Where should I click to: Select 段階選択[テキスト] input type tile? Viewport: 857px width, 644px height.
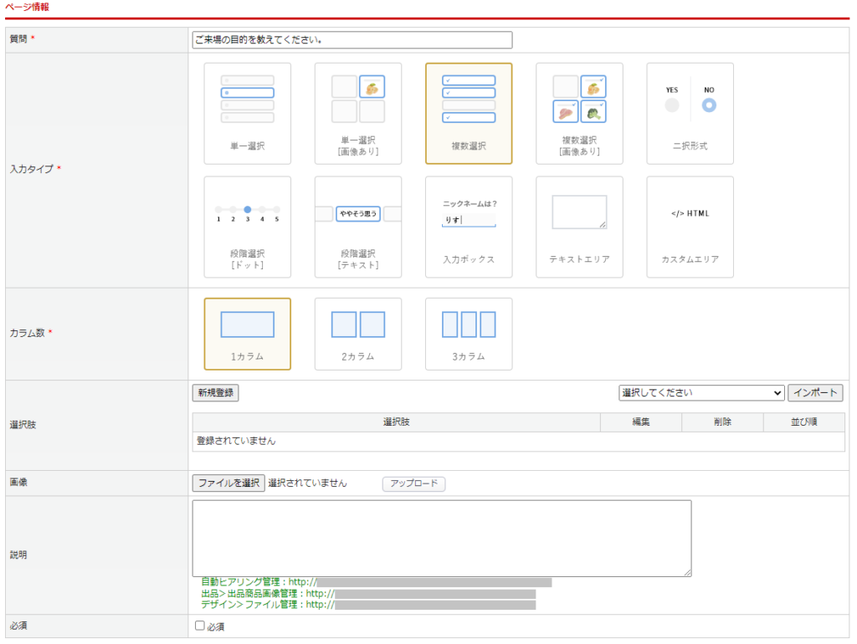(357, 226)
